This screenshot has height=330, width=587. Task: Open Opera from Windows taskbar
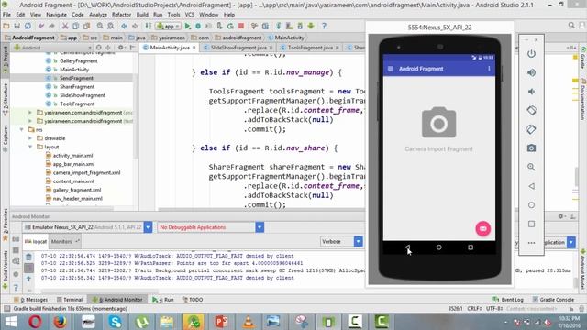point(35,322)
